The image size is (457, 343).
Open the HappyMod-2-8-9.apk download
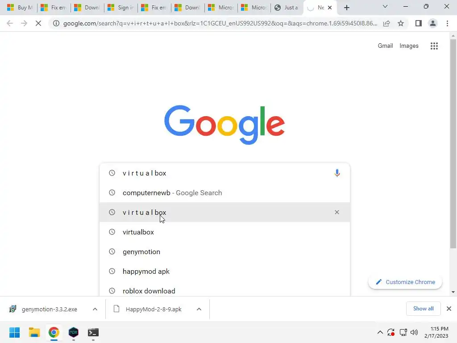coord(154,309)
